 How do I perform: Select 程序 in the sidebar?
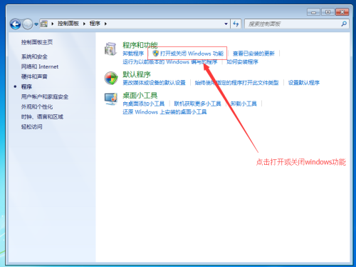(26, 86)
